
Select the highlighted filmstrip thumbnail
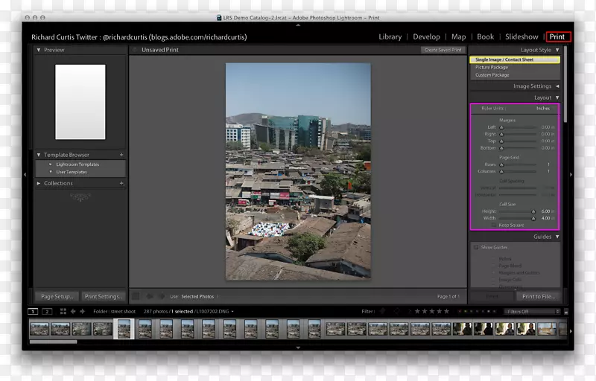coord(124,329)
